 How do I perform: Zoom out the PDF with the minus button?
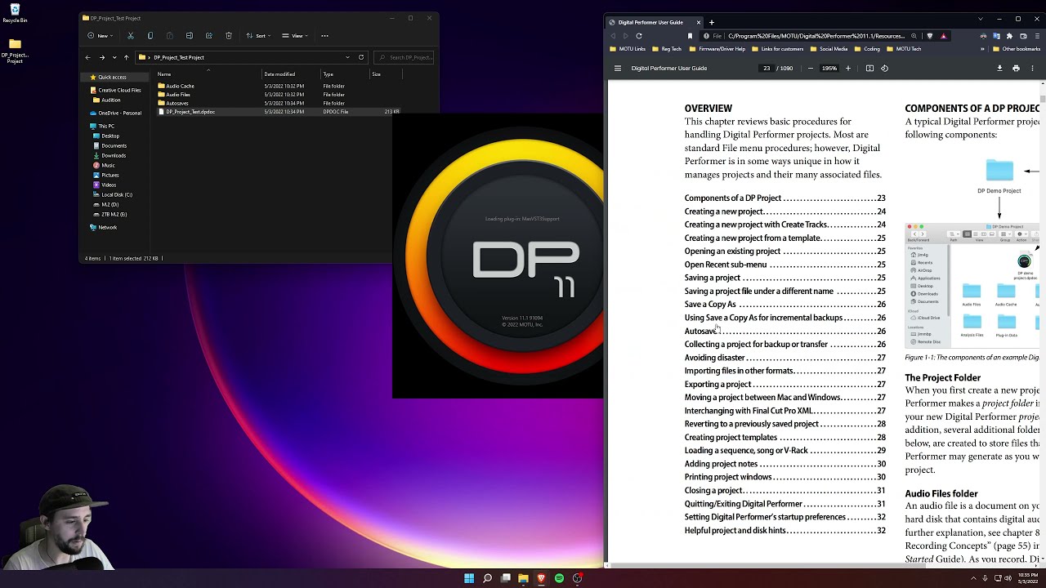[x=810, y=69]
